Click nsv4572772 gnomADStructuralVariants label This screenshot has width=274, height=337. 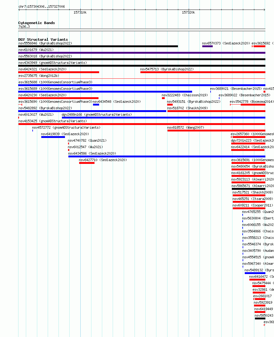tap(66, 127)
